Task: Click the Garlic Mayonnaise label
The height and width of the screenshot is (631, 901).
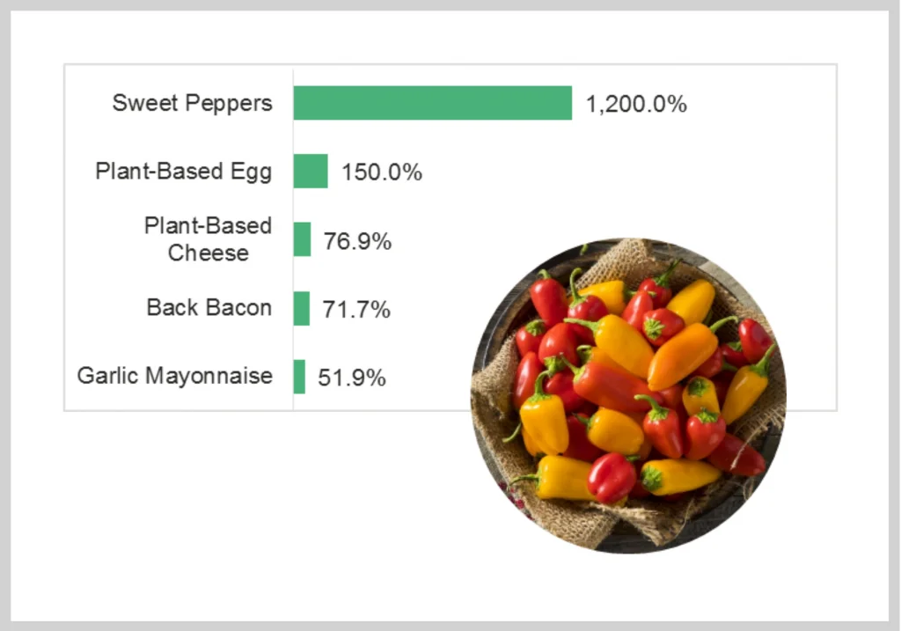Action: click(x=175, y=376)
